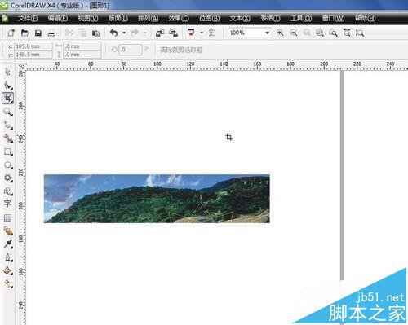
Task: Open the 编辑(E) menu
Action: [58, 19]
